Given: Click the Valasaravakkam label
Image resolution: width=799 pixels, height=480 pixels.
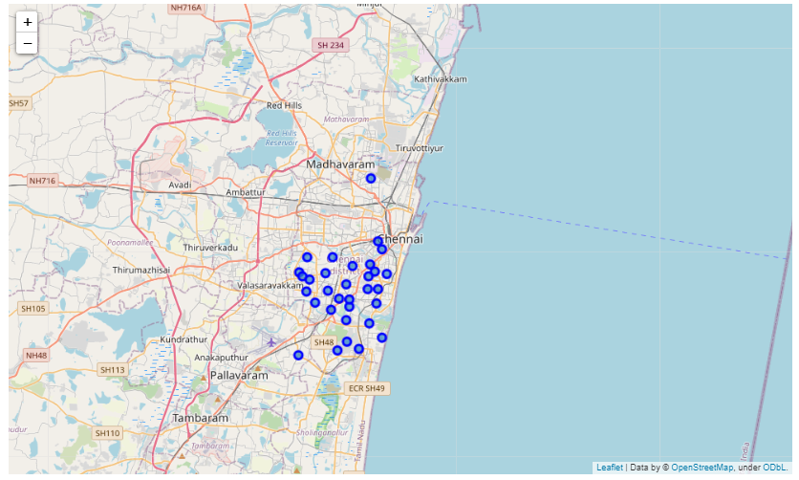Looking at the screenshot, I should 270,286.
